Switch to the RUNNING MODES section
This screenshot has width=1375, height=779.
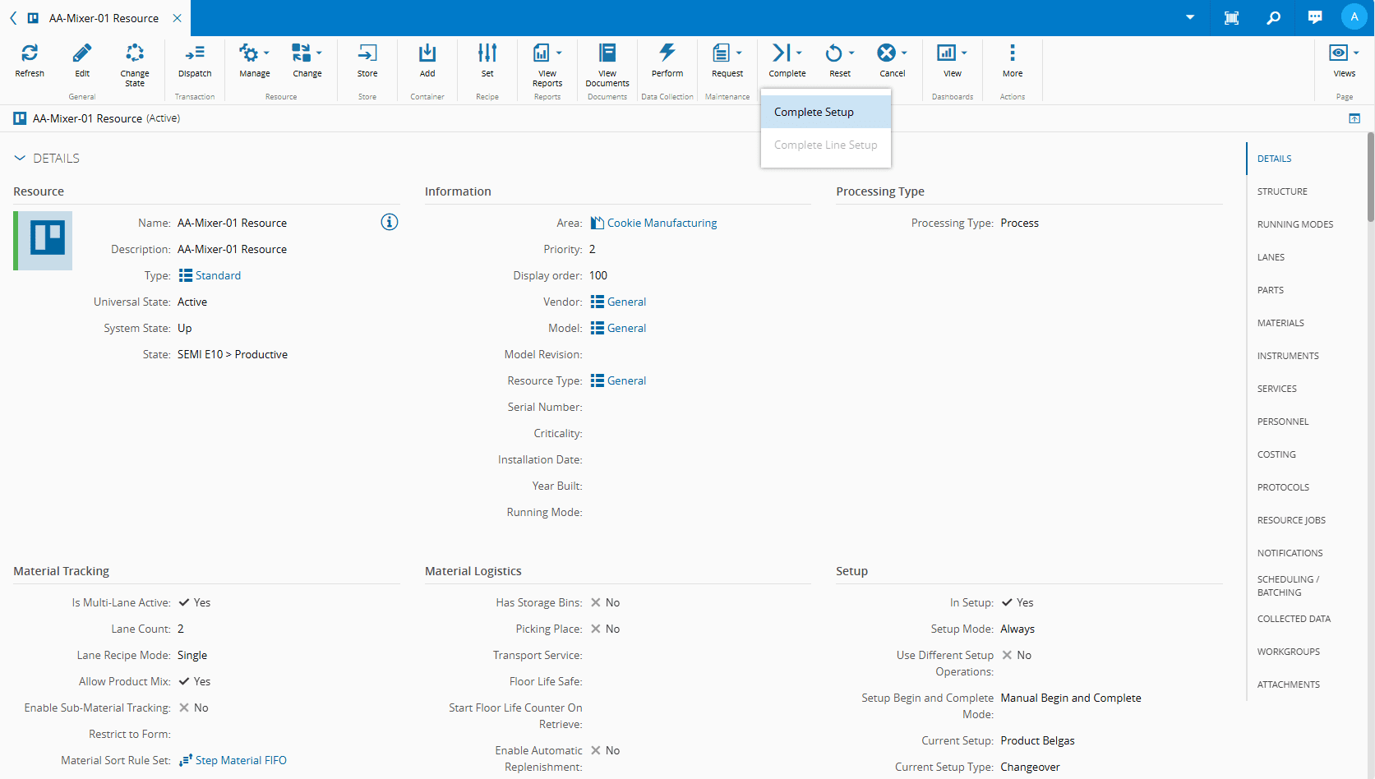coord(1294,224)
